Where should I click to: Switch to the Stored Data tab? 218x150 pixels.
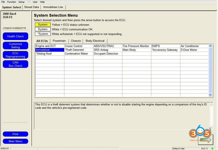pos(31,7)
